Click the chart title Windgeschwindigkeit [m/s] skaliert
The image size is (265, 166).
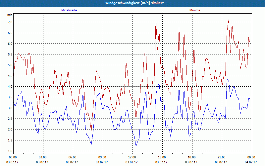pos(134,3)
